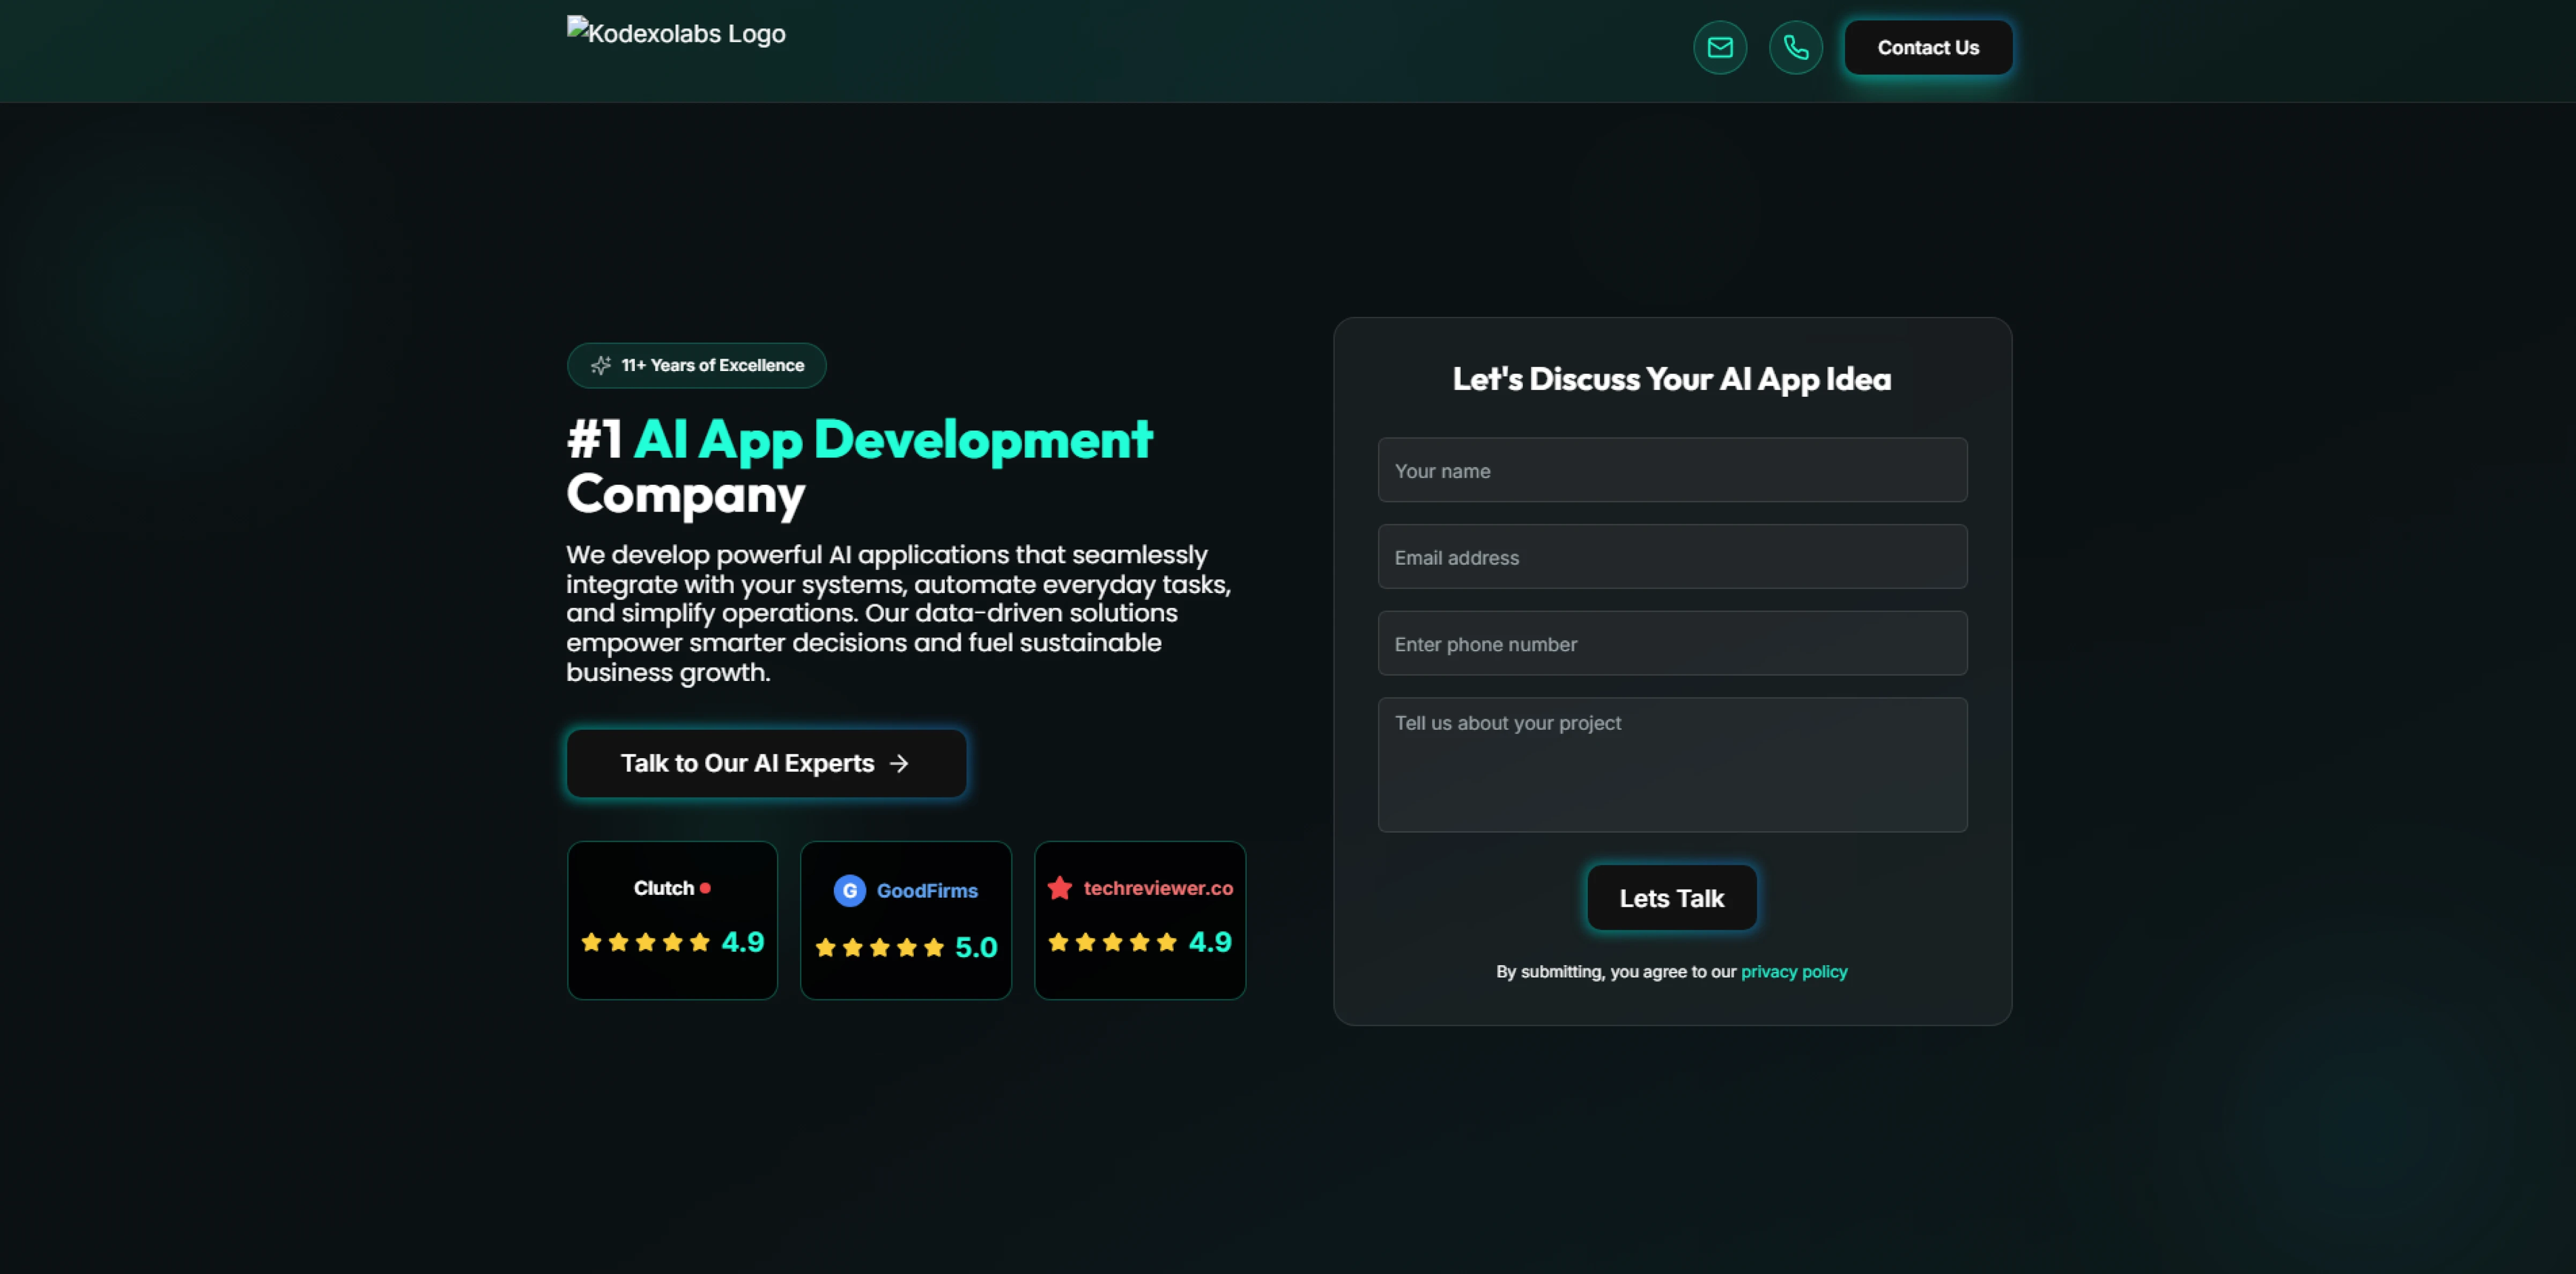
Task: Click the Clutch red dot logo
Action: [705, 888]
